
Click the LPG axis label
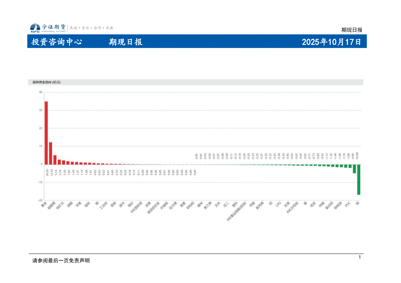tap(278, 204)
